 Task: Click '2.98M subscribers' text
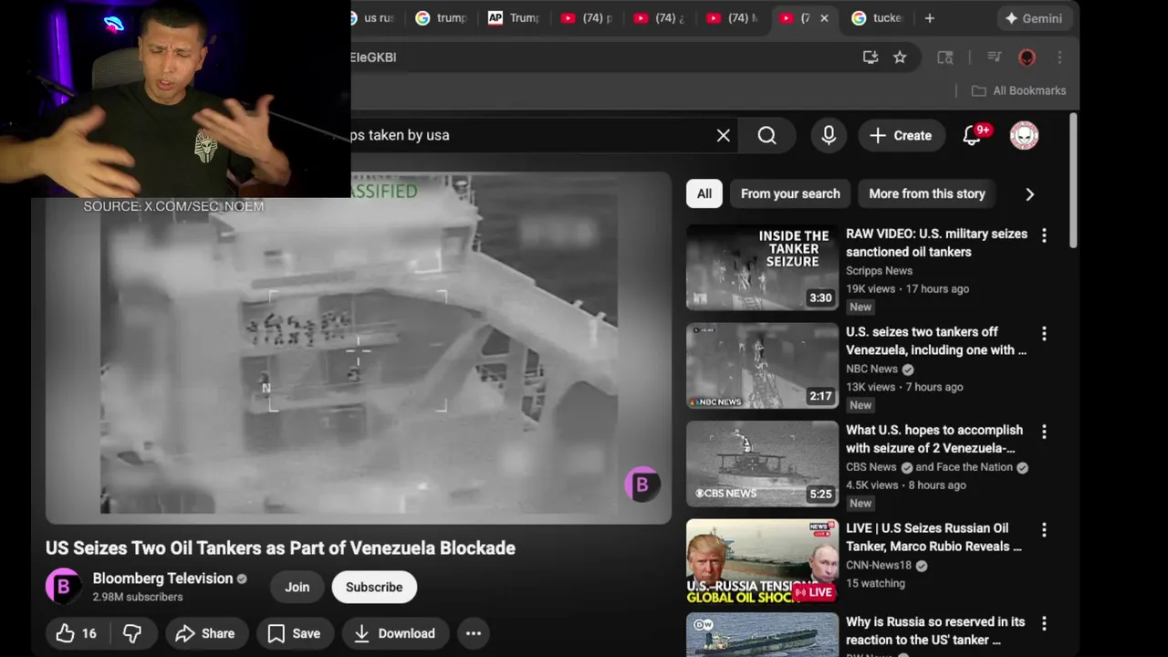(138, 597)
